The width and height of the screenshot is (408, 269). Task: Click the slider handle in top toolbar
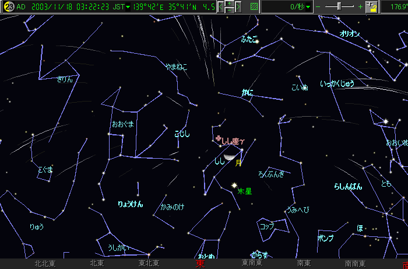click(339, 6)
